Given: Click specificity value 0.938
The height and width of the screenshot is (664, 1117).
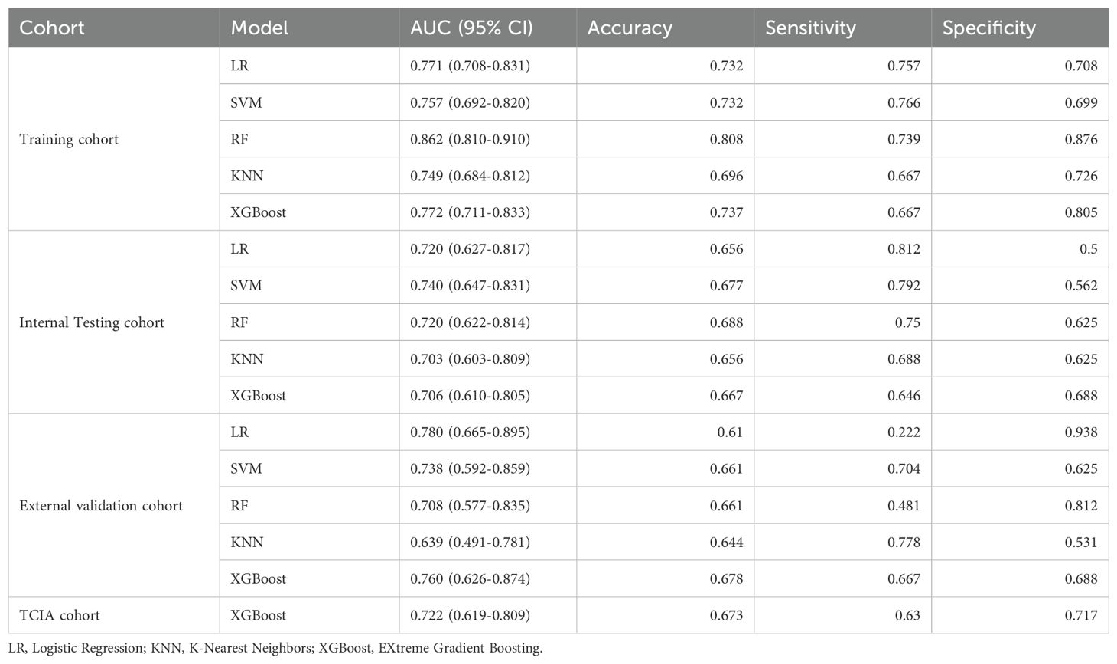Looking at the screenshot, I should [x=1081, y=432].
